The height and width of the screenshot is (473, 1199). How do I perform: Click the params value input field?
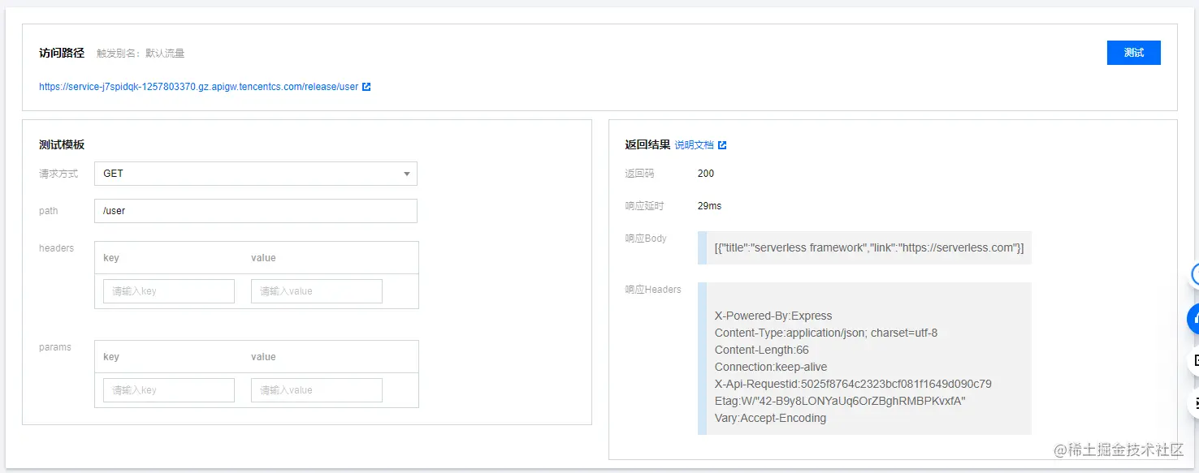point(317,390)
